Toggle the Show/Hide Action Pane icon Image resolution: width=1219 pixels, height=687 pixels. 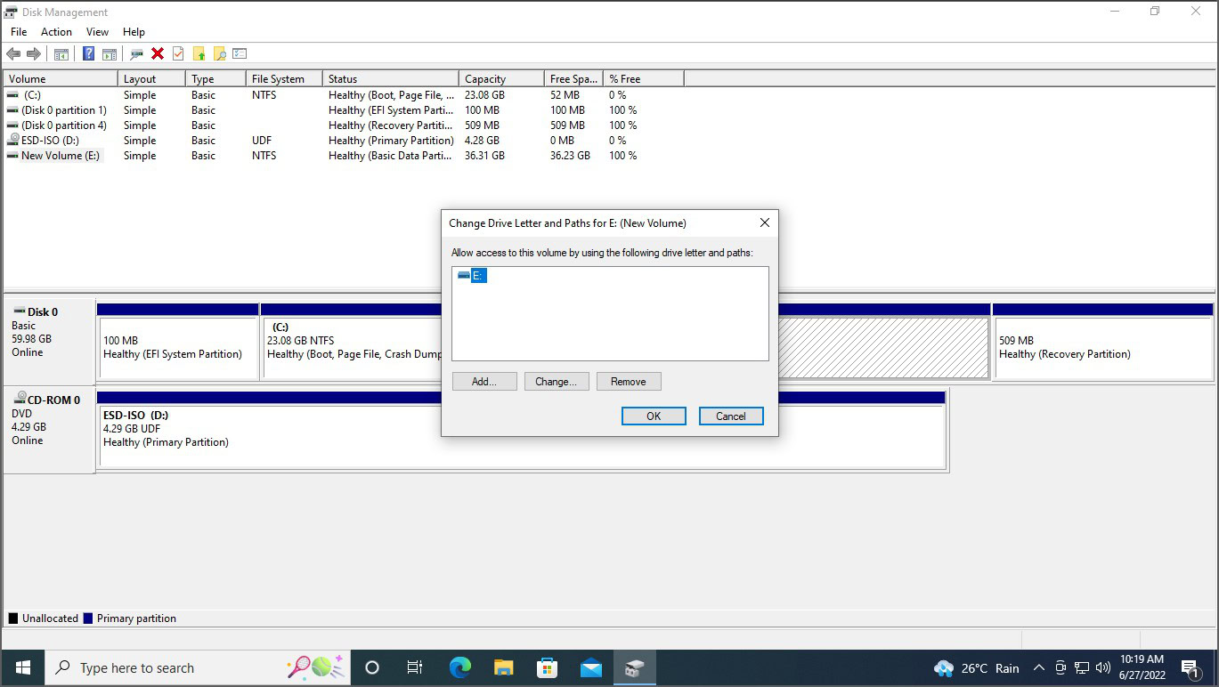pyautogui.click(x=110, y=53)
